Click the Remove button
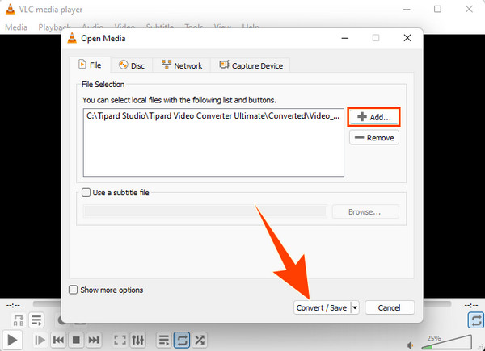The height and width of the screenshot is (351, 485). point(374,137)
